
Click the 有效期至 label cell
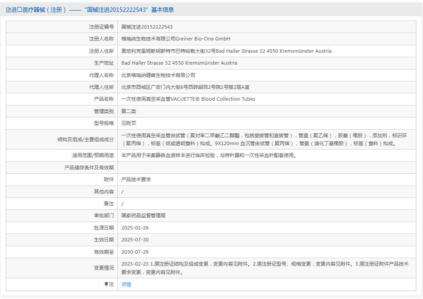[62, 252]
